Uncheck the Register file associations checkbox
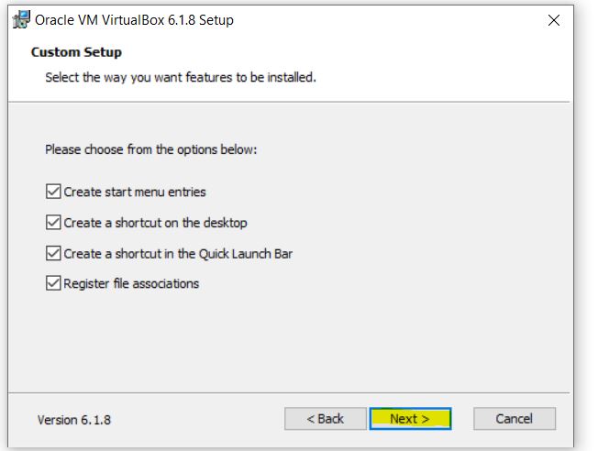The width and height of the screenshot is (598, 451). coord(53,284)
